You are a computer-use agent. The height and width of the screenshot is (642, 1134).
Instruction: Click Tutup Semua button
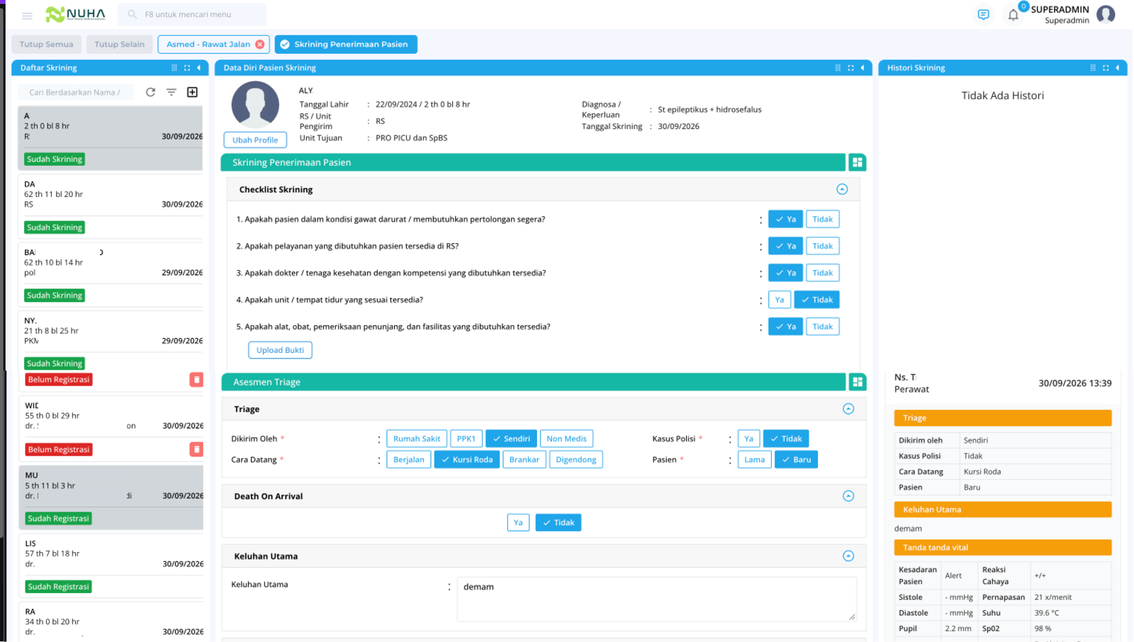pos(46,44)
